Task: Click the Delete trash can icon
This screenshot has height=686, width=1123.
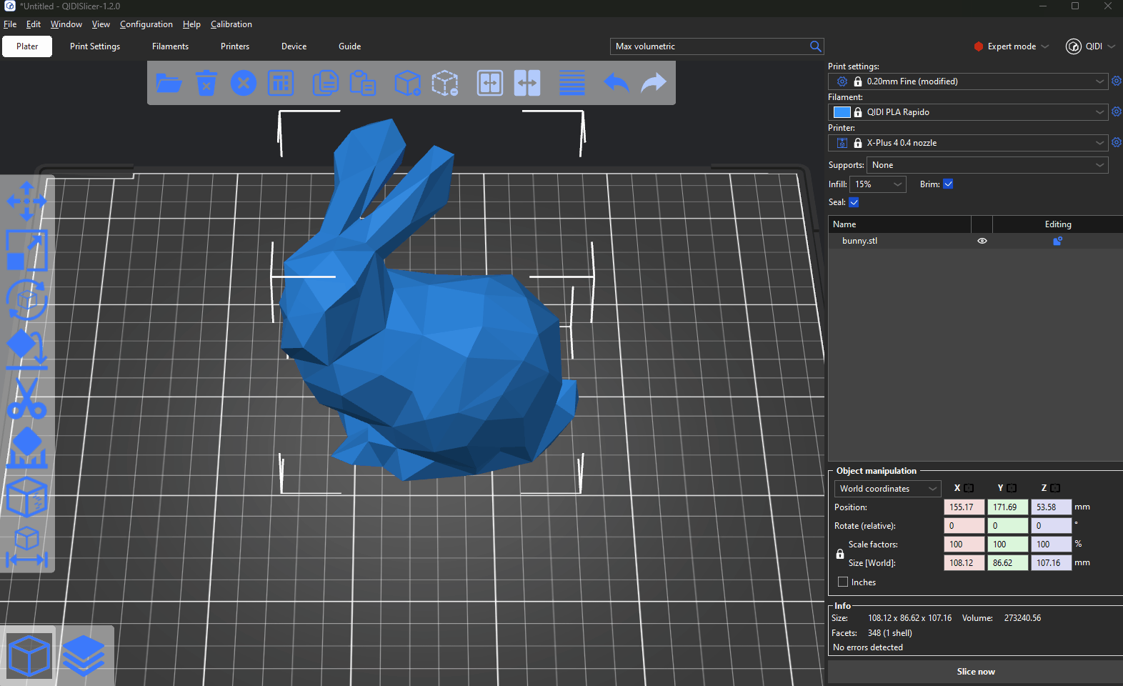Action: click(x=206, y=83)
